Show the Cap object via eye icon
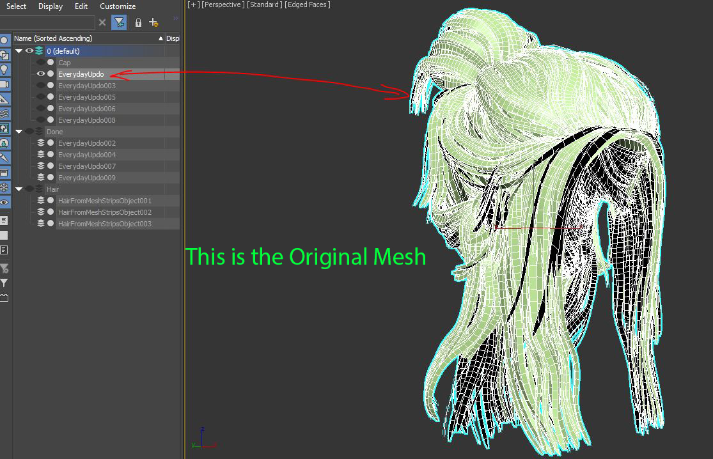This screenshot has width=713, height=459. (41, 63)
